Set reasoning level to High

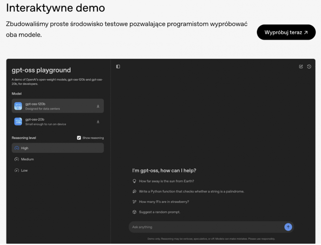tap(58, 148)
